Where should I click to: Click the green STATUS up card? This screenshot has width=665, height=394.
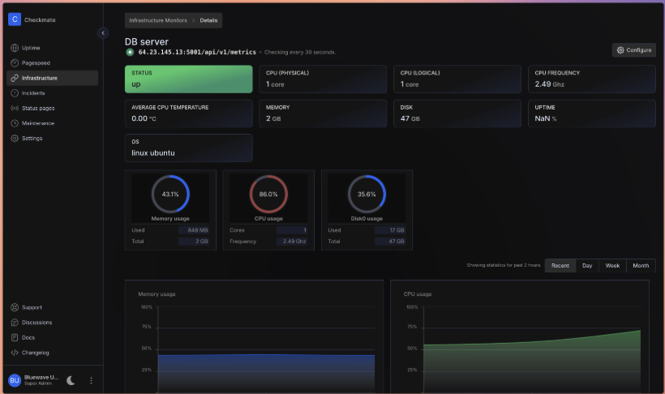[x=189, y=79]
